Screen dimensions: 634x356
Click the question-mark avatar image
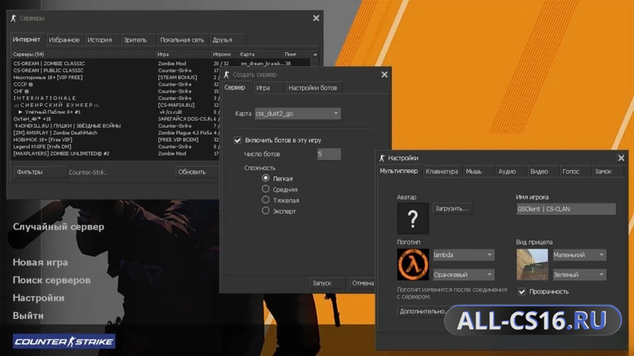413,219
